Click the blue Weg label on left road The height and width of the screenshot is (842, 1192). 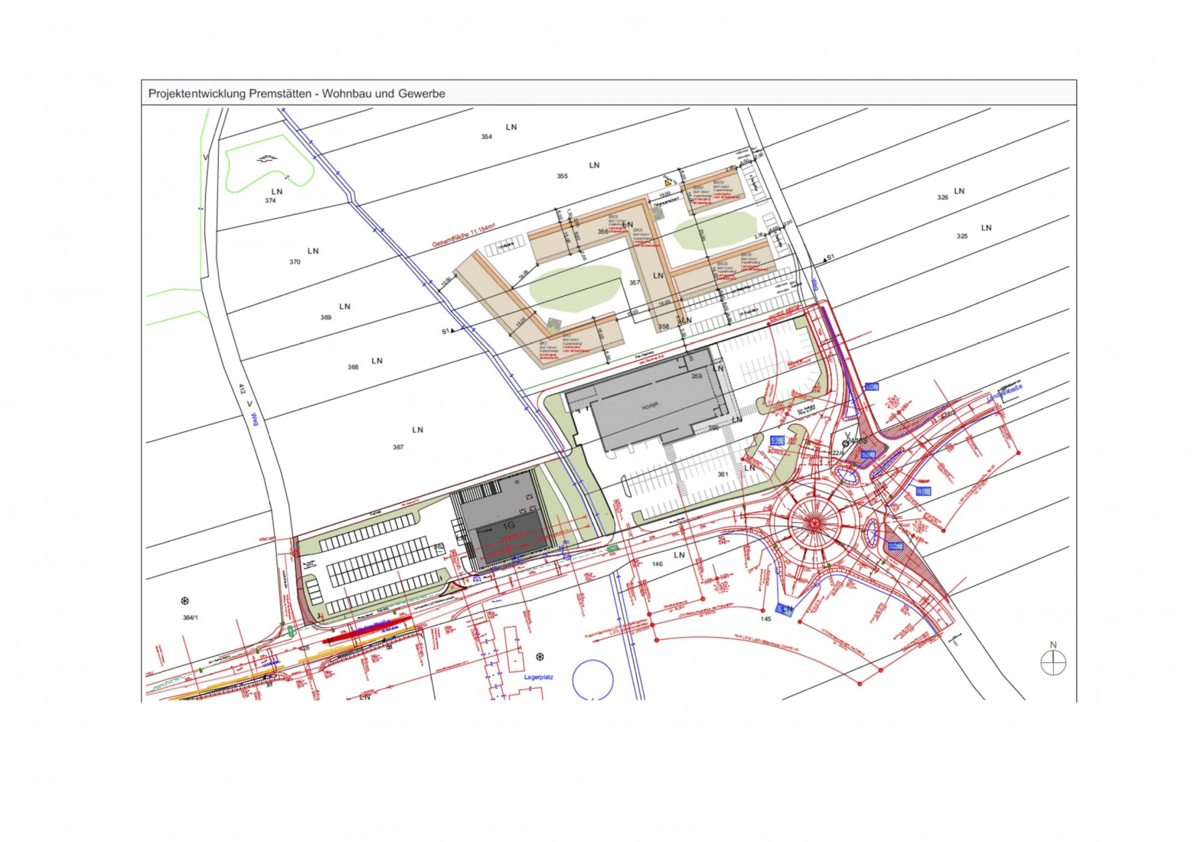coord(255,419)
